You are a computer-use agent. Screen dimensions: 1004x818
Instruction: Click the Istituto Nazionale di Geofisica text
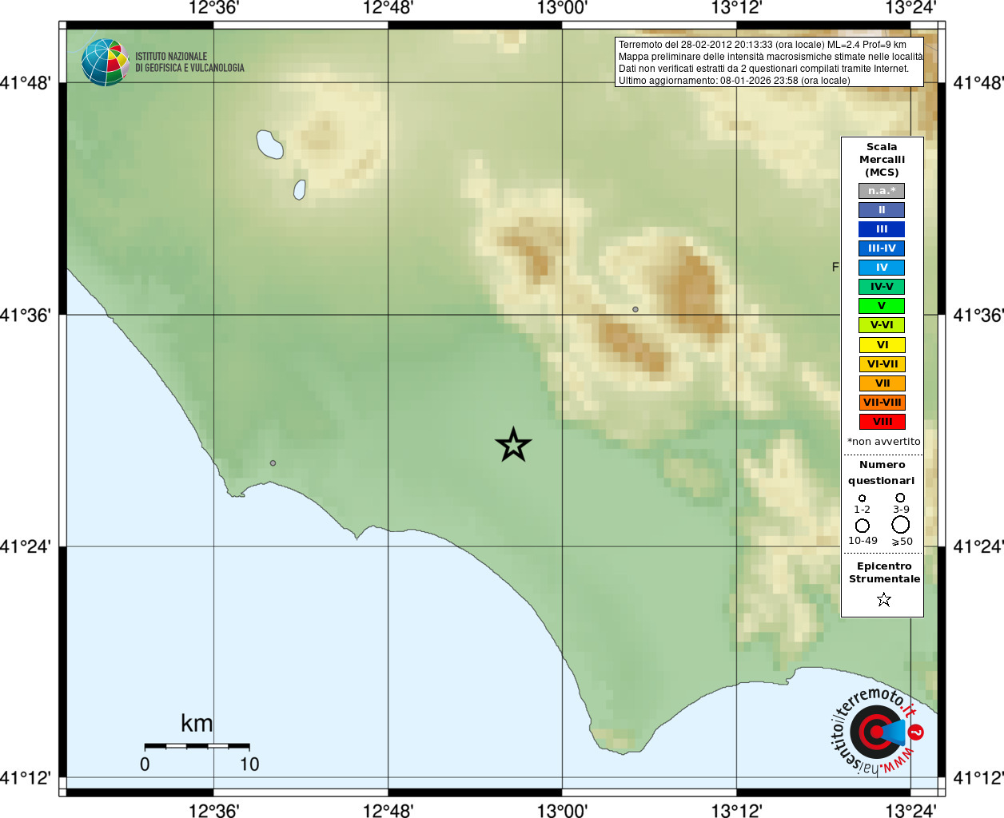click(189, 62)
